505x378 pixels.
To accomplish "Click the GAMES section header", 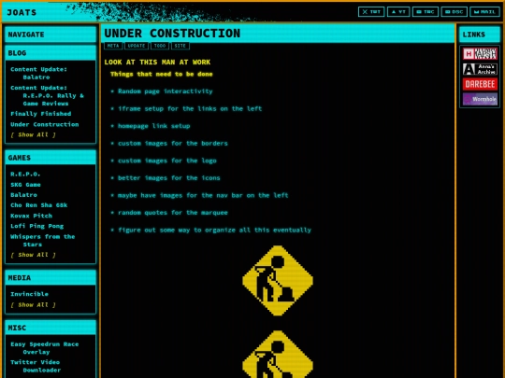I will [50, 158].
